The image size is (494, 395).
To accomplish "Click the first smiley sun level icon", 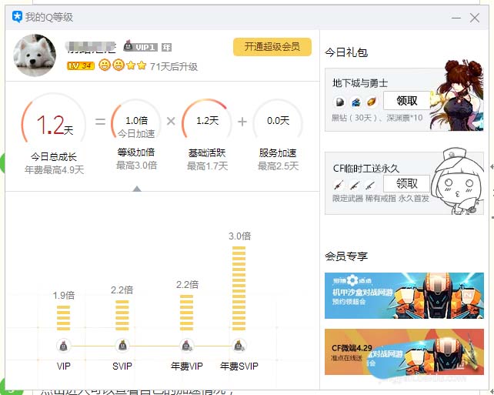I will coord(105,65).
